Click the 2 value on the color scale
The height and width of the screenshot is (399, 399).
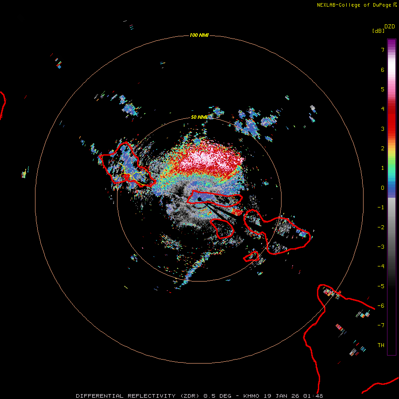(x=383, y=149)
